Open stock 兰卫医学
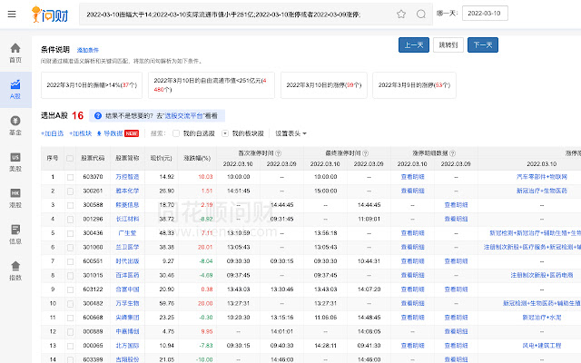Screen dimensions: 581x363 pyautogui.click(x=127, y=248)
